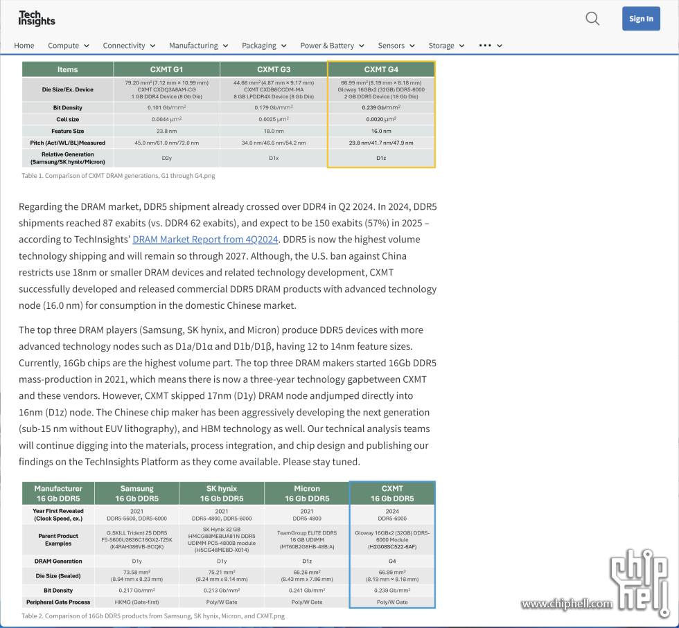Expand the Compute dropdown chevron
This screenshot has height=628, width=679.
[x=87, y=46]
